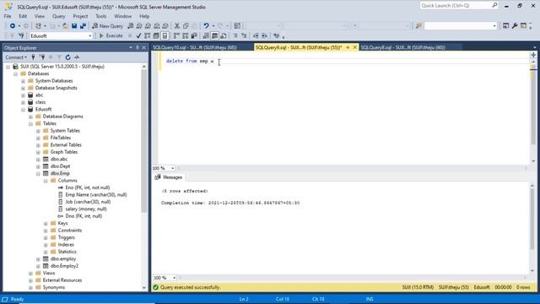
Task: Click Find in Files folder icon
Action: (418, 26)
